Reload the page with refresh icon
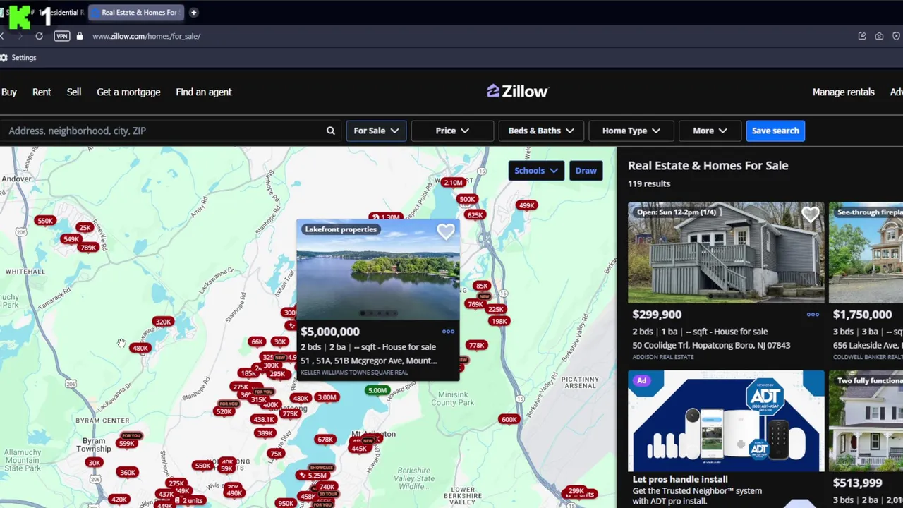Image resolution: width=903 pixels, height=508 pixels. click(x=39, y=36)
